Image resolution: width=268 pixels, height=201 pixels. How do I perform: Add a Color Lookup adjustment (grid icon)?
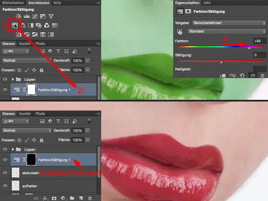(x=55, y=25)
